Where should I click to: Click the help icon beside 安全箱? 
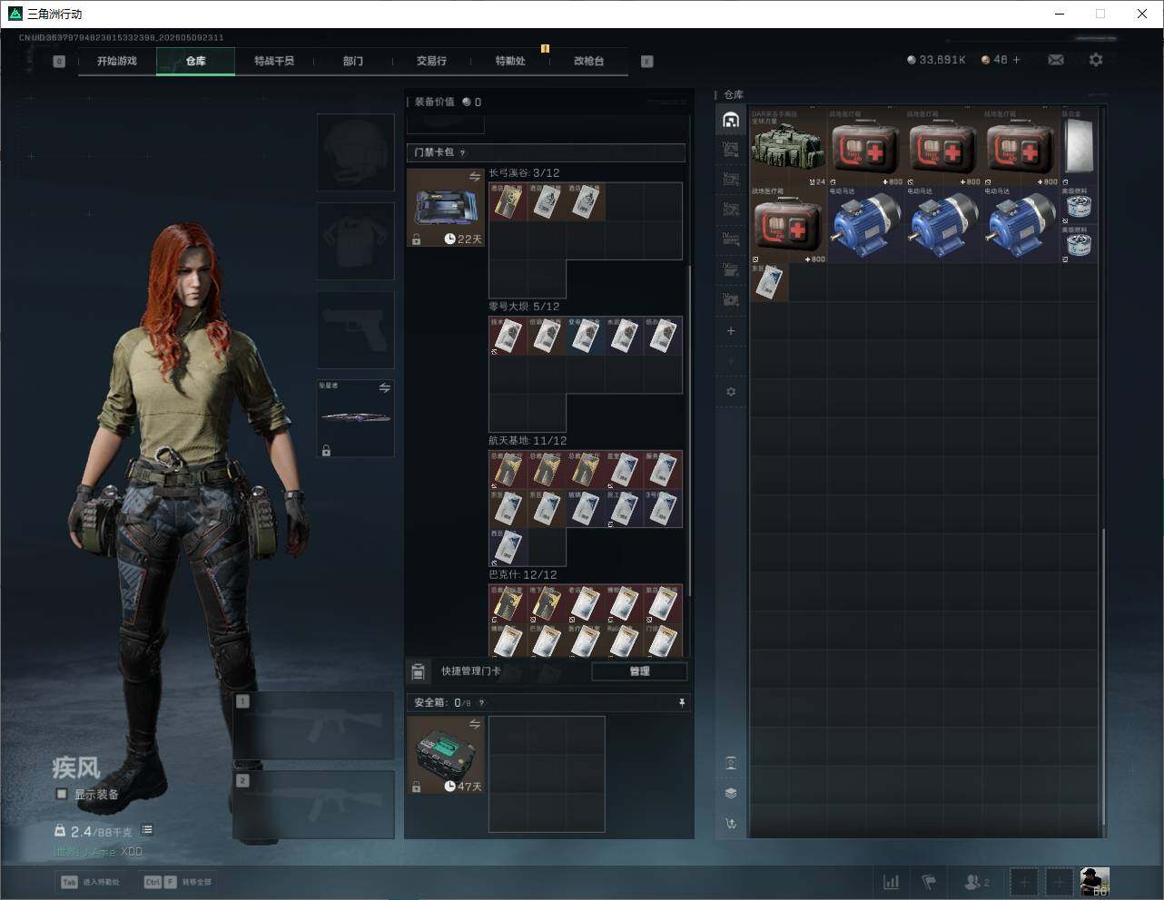tap(481, 702)
